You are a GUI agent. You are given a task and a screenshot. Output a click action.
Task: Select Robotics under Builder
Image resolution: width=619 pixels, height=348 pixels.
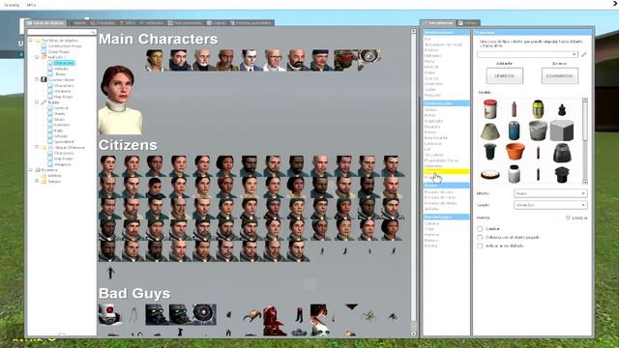coord(62,125)
